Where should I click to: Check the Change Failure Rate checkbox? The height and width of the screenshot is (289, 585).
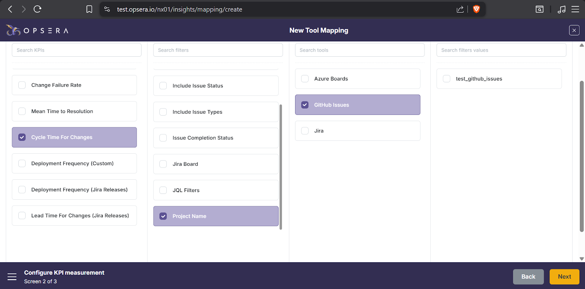22,85
